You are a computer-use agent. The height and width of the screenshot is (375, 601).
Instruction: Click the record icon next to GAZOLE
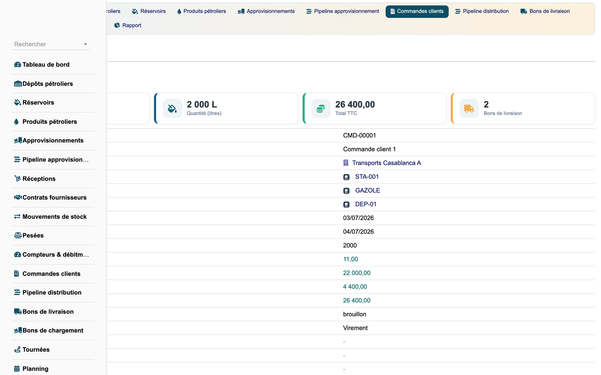346,191
